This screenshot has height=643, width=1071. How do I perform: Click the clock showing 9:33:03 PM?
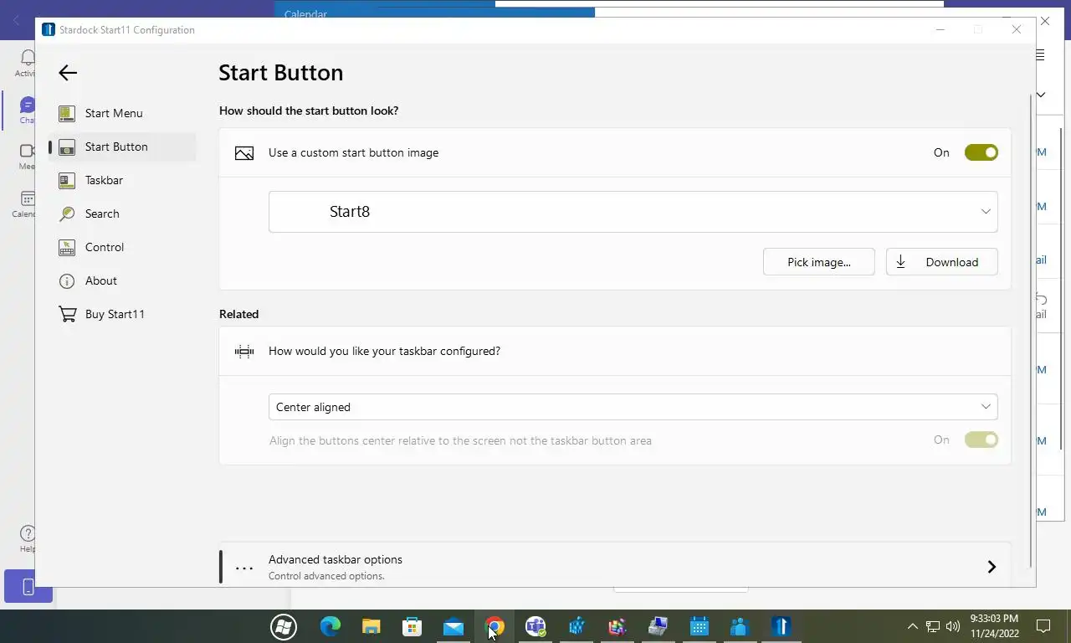click(x=994, y=619)
